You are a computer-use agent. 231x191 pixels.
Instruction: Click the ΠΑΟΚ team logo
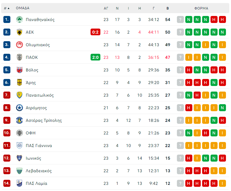point(19,57)
